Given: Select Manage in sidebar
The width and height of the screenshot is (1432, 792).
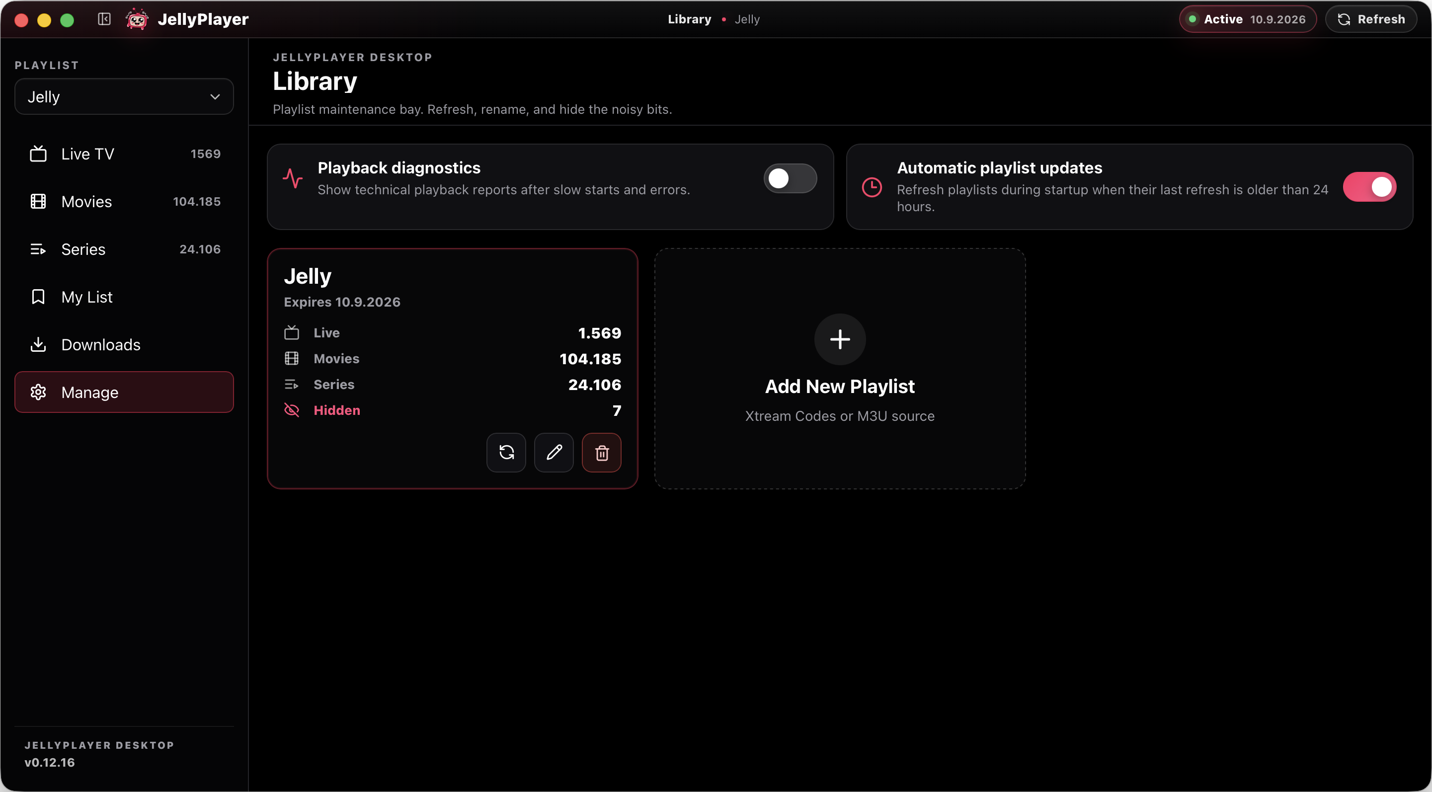Looking at the screenshot, I should click(x=124, y=392).
